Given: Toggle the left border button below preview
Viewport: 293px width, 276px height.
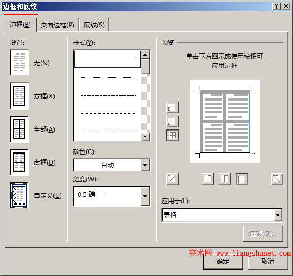Looking at the screenshot, I should click(207, 179).
